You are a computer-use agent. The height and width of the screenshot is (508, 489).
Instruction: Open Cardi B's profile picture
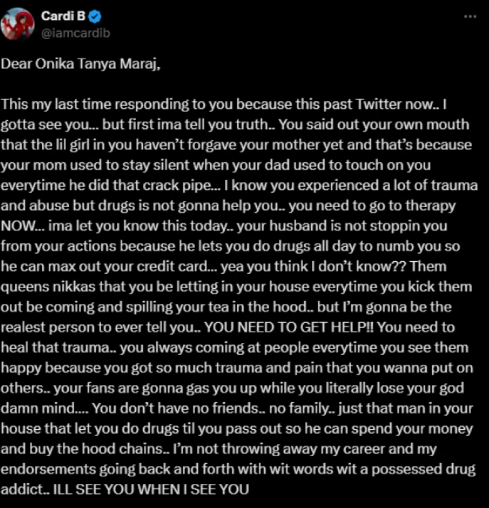pos(18,24)
